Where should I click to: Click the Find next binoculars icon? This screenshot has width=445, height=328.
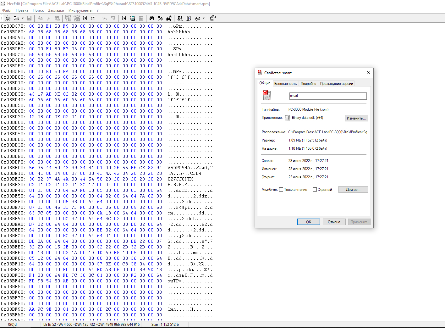(169, 18)
